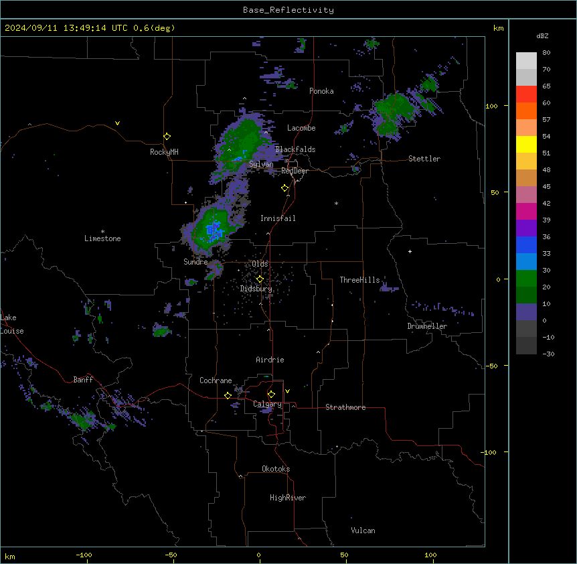Click the yellow diamond marker below Cochrane
Viewport: 577px width, 564px height.
[x=228, y=395]
